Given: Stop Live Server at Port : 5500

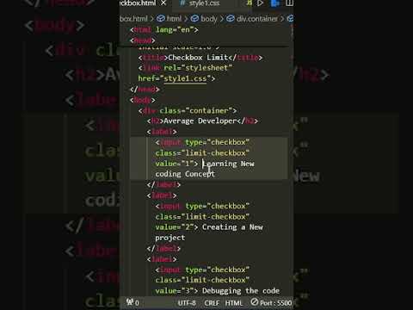Looking at the screenshot, I should click(x=271, y=302).
